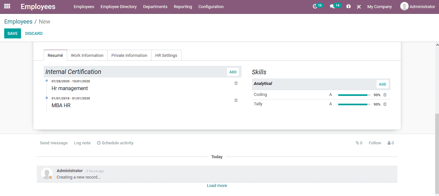Viewport: 439px width, 196px height.
Task: Open the apps menu grid icon
Action: click(x=7, y=6)
